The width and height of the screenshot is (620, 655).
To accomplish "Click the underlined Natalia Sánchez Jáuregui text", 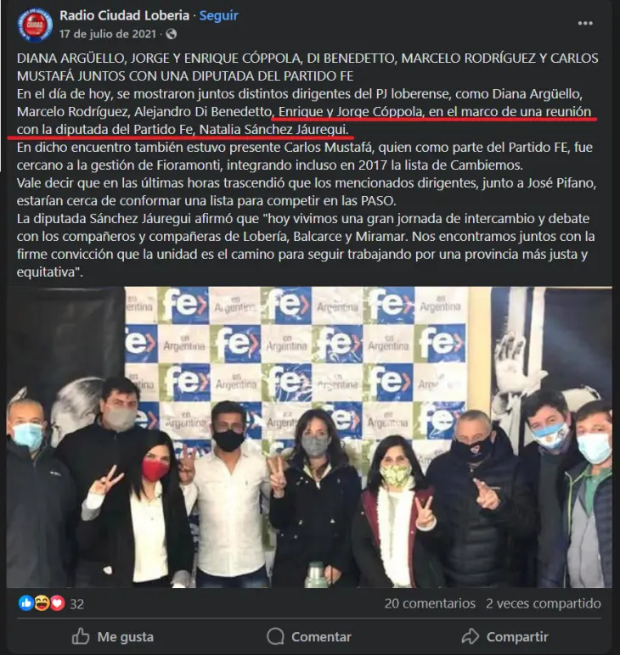I will 273,130.
